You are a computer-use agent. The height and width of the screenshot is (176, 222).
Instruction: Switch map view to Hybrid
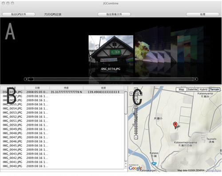point(203,89)
